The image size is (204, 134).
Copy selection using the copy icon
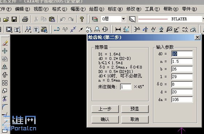(x=44, y=19)
